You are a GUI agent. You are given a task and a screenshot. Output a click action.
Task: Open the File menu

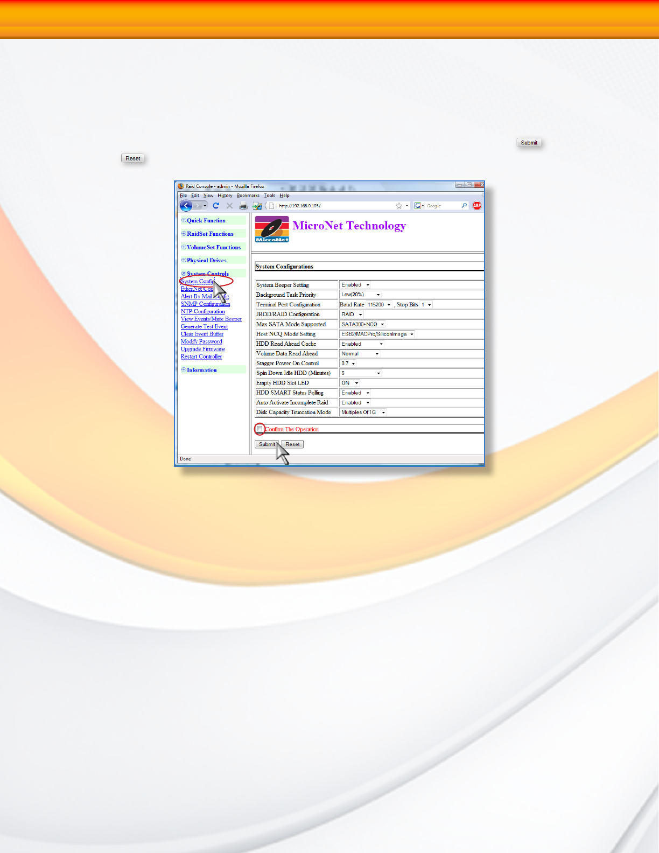[x=183, y=195]
